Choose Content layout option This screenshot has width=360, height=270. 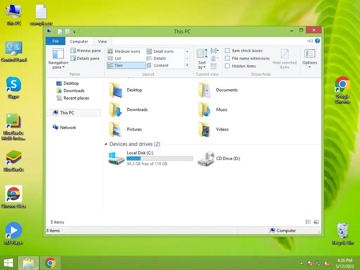(157, 65)
